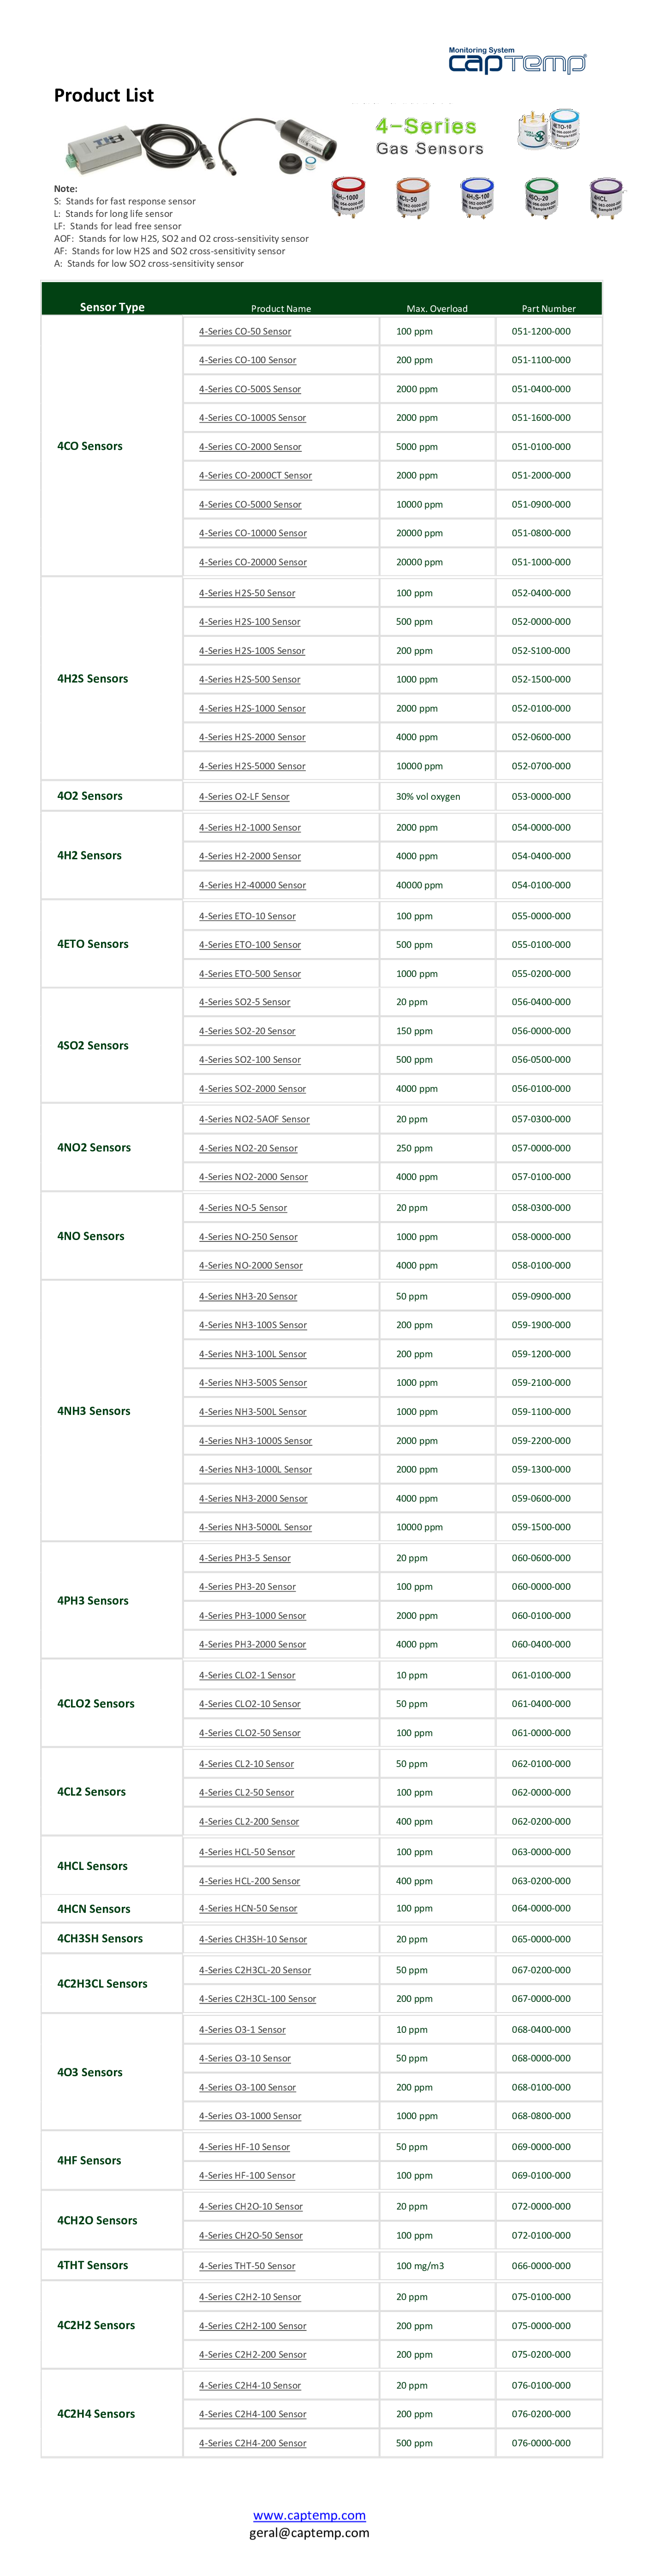Click the orange-capped gas sensor image

point(412,198)
